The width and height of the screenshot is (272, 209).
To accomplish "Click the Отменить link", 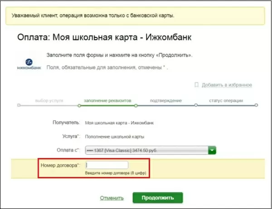I will (112, 198).
